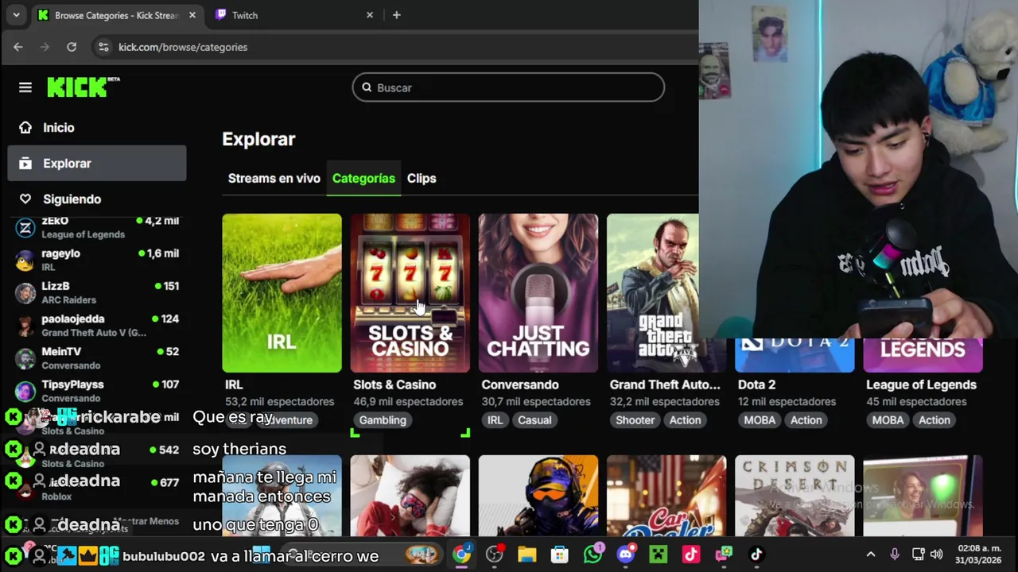Open Discord from the taskbar
Screen dimensions: 1018x572
point(626,554)
